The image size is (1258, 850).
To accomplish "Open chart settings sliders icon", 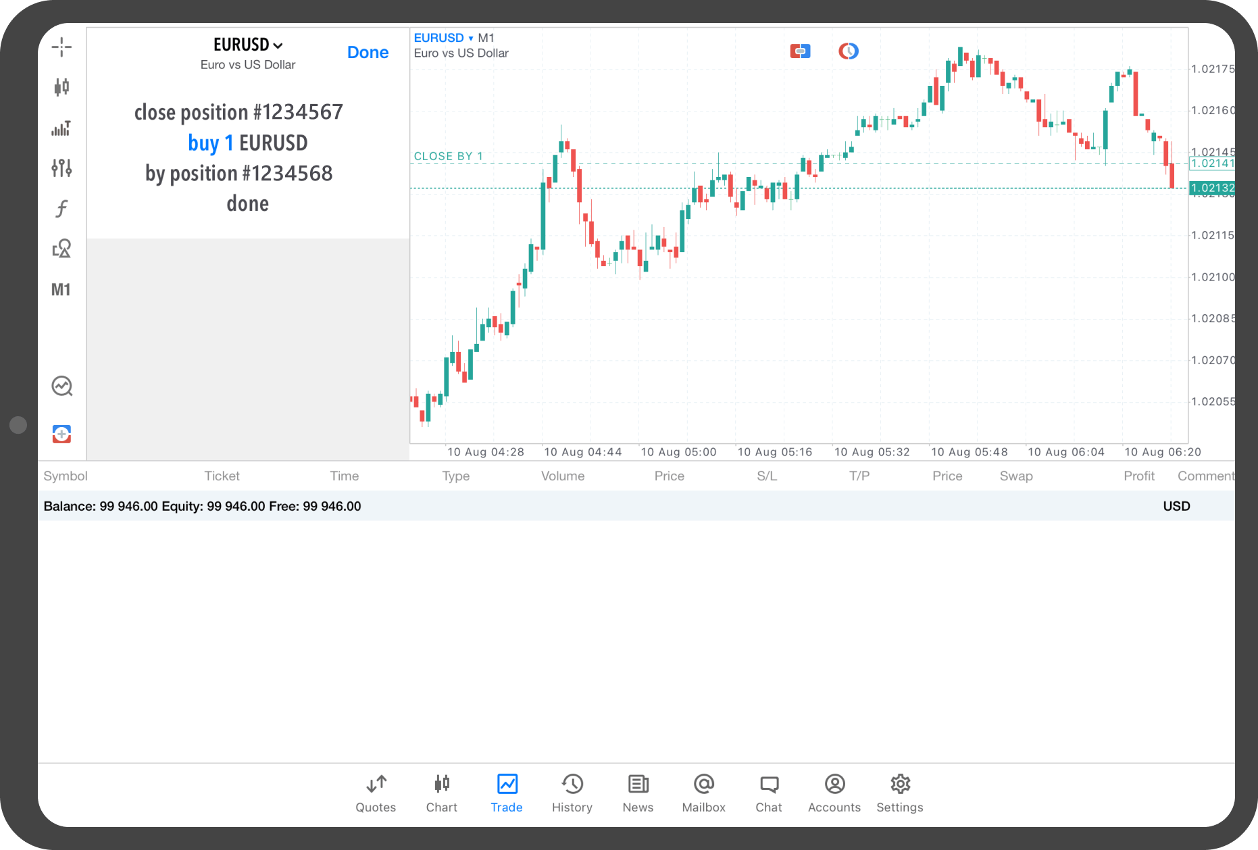I will (61, 168).
